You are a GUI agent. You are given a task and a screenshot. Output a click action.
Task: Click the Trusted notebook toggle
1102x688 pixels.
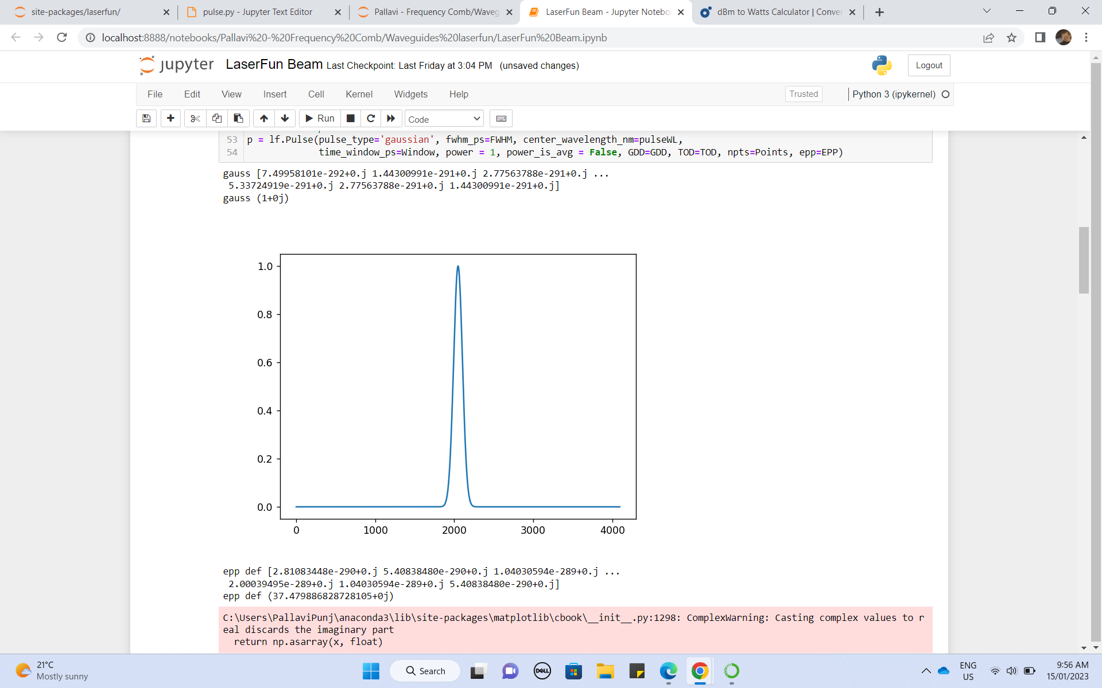[803, 93]
